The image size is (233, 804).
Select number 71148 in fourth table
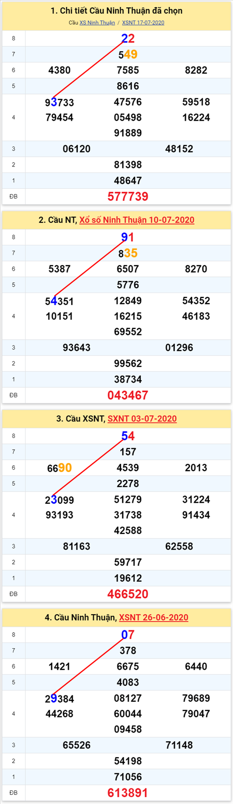179,745
